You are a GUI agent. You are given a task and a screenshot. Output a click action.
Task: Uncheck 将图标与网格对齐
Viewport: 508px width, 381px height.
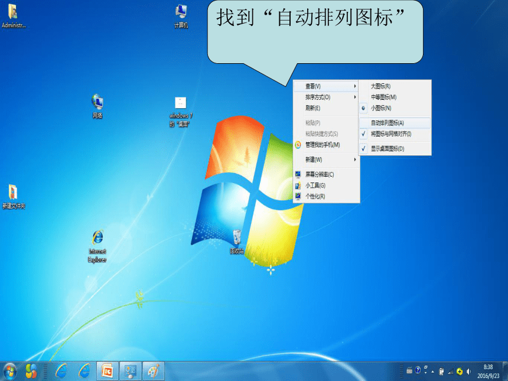[x=395, y=134]
